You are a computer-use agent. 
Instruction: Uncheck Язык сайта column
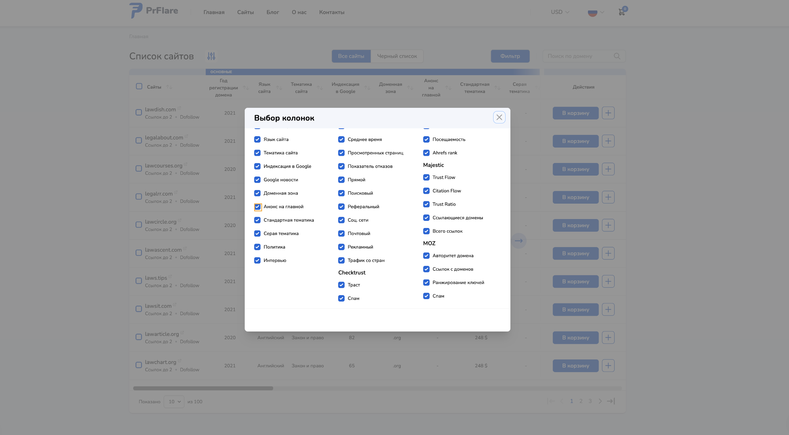point(257,139)
